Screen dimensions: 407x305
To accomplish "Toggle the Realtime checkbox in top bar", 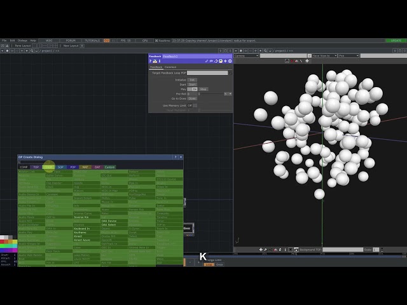I will point(156,41).
